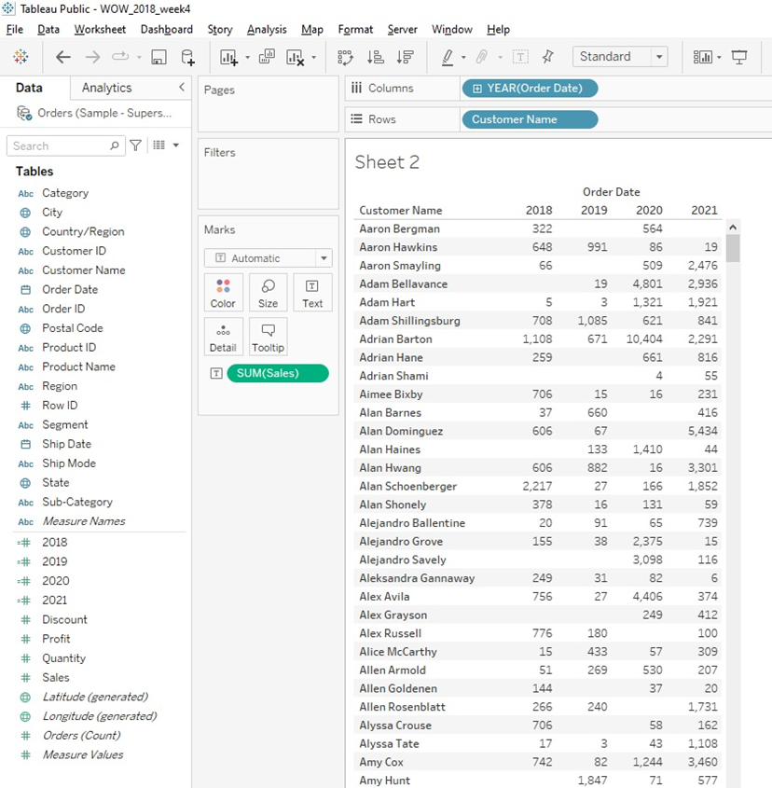Screen dimensions: 772x788
Task: Click the Sheet 2 title
Action: click(x=387, y=162)
